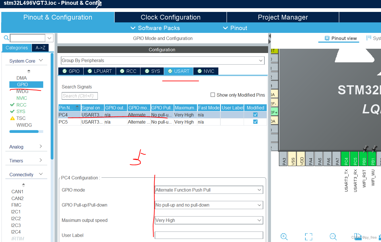
Task: Click category search input field
Action: (28, 38)
